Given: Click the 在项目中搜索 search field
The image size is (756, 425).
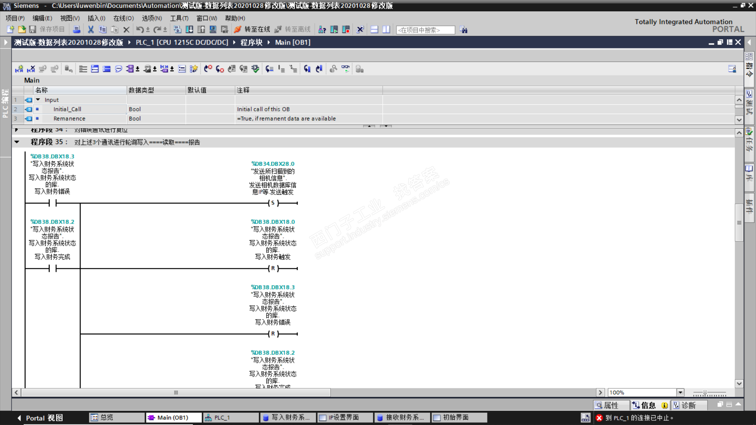Looking at the screenshot, I should point(425,30).
